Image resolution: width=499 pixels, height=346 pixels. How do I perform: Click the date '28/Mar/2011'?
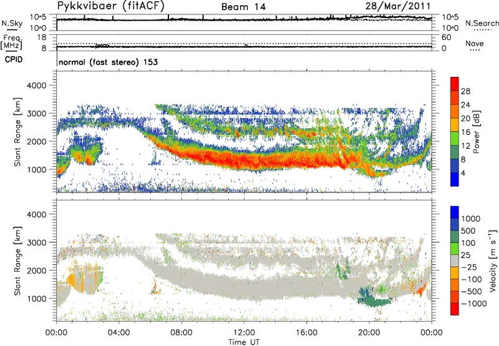398,6
